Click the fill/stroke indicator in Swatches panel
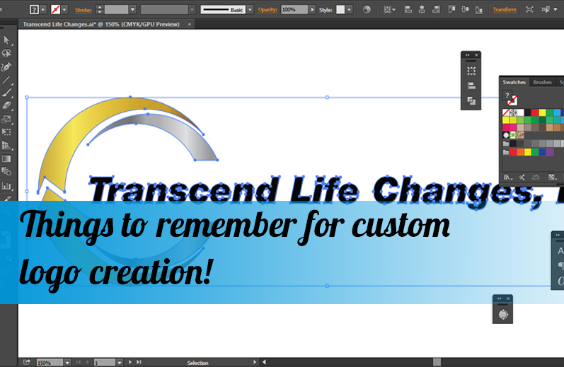564x367 pixels. pos(510,98)
